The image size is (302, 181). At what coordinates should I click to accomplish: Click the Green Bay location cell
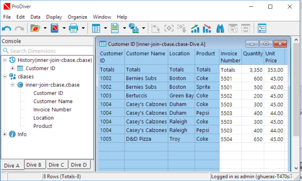pyautogui.click(x=181, y=95)
